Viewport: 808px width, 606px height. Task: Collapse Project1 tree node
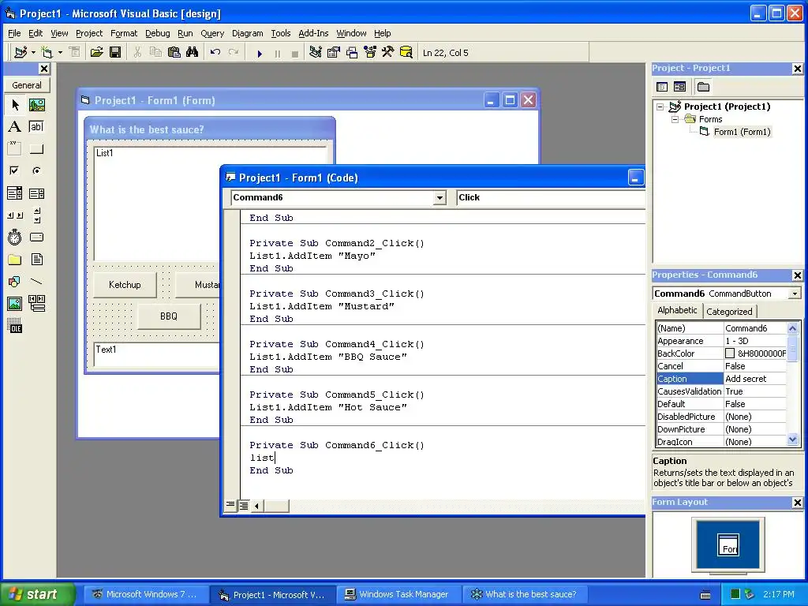[x=660, y=107]
